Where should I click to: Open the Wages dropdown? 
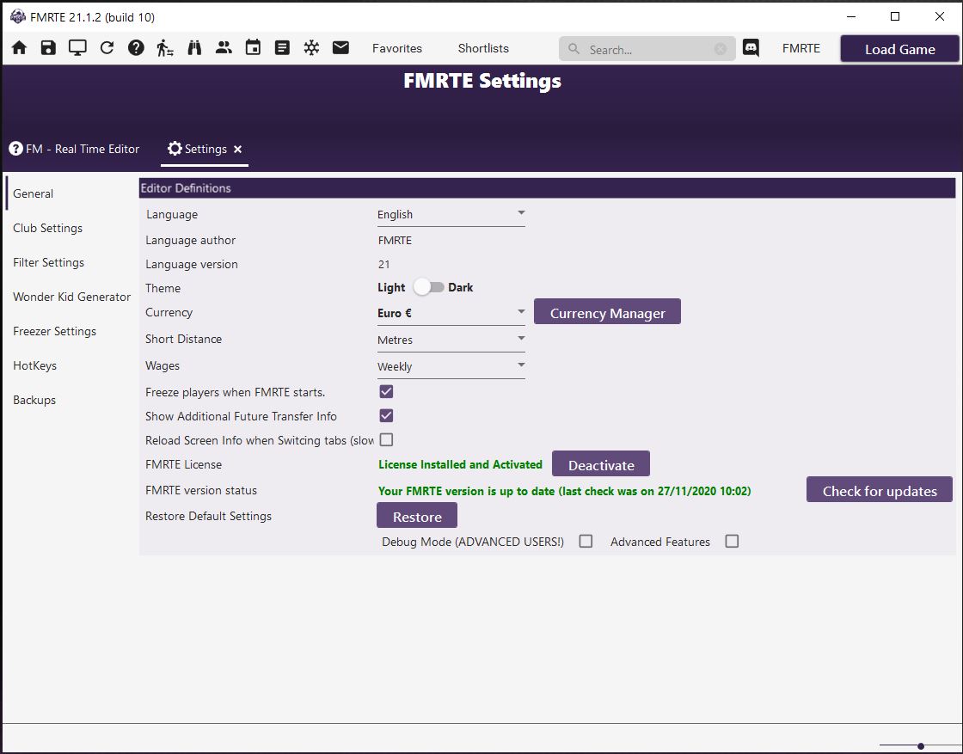451,366
